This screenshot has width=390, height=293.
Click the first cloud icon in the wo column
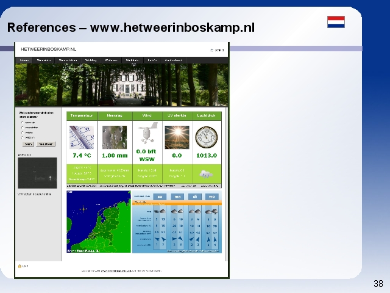pos(208,212)
